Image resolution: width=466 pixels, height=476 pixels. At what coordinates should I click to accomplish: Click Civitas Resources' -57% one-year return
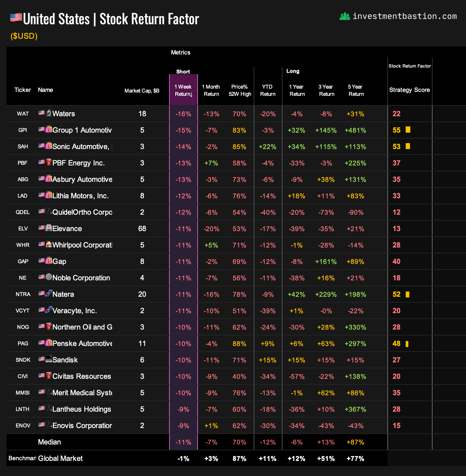pos(297,377)
